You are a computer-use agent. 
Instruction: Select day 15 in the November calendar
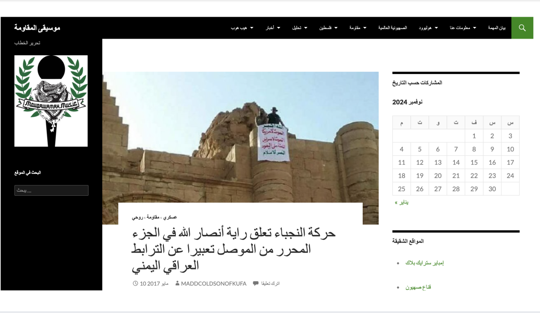(473, 162)
